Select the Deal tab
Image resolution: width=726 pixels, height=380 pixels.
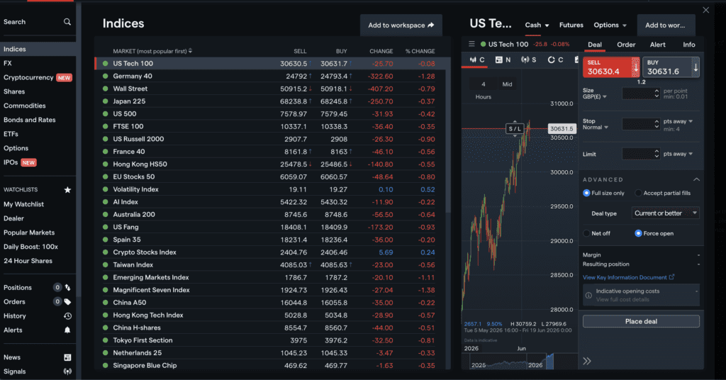(595, 45)
